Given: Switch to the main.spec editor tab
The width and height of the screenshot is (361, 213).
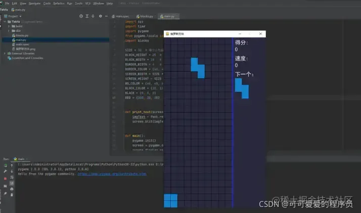Looking at the screenshot, I should (121, 16).
